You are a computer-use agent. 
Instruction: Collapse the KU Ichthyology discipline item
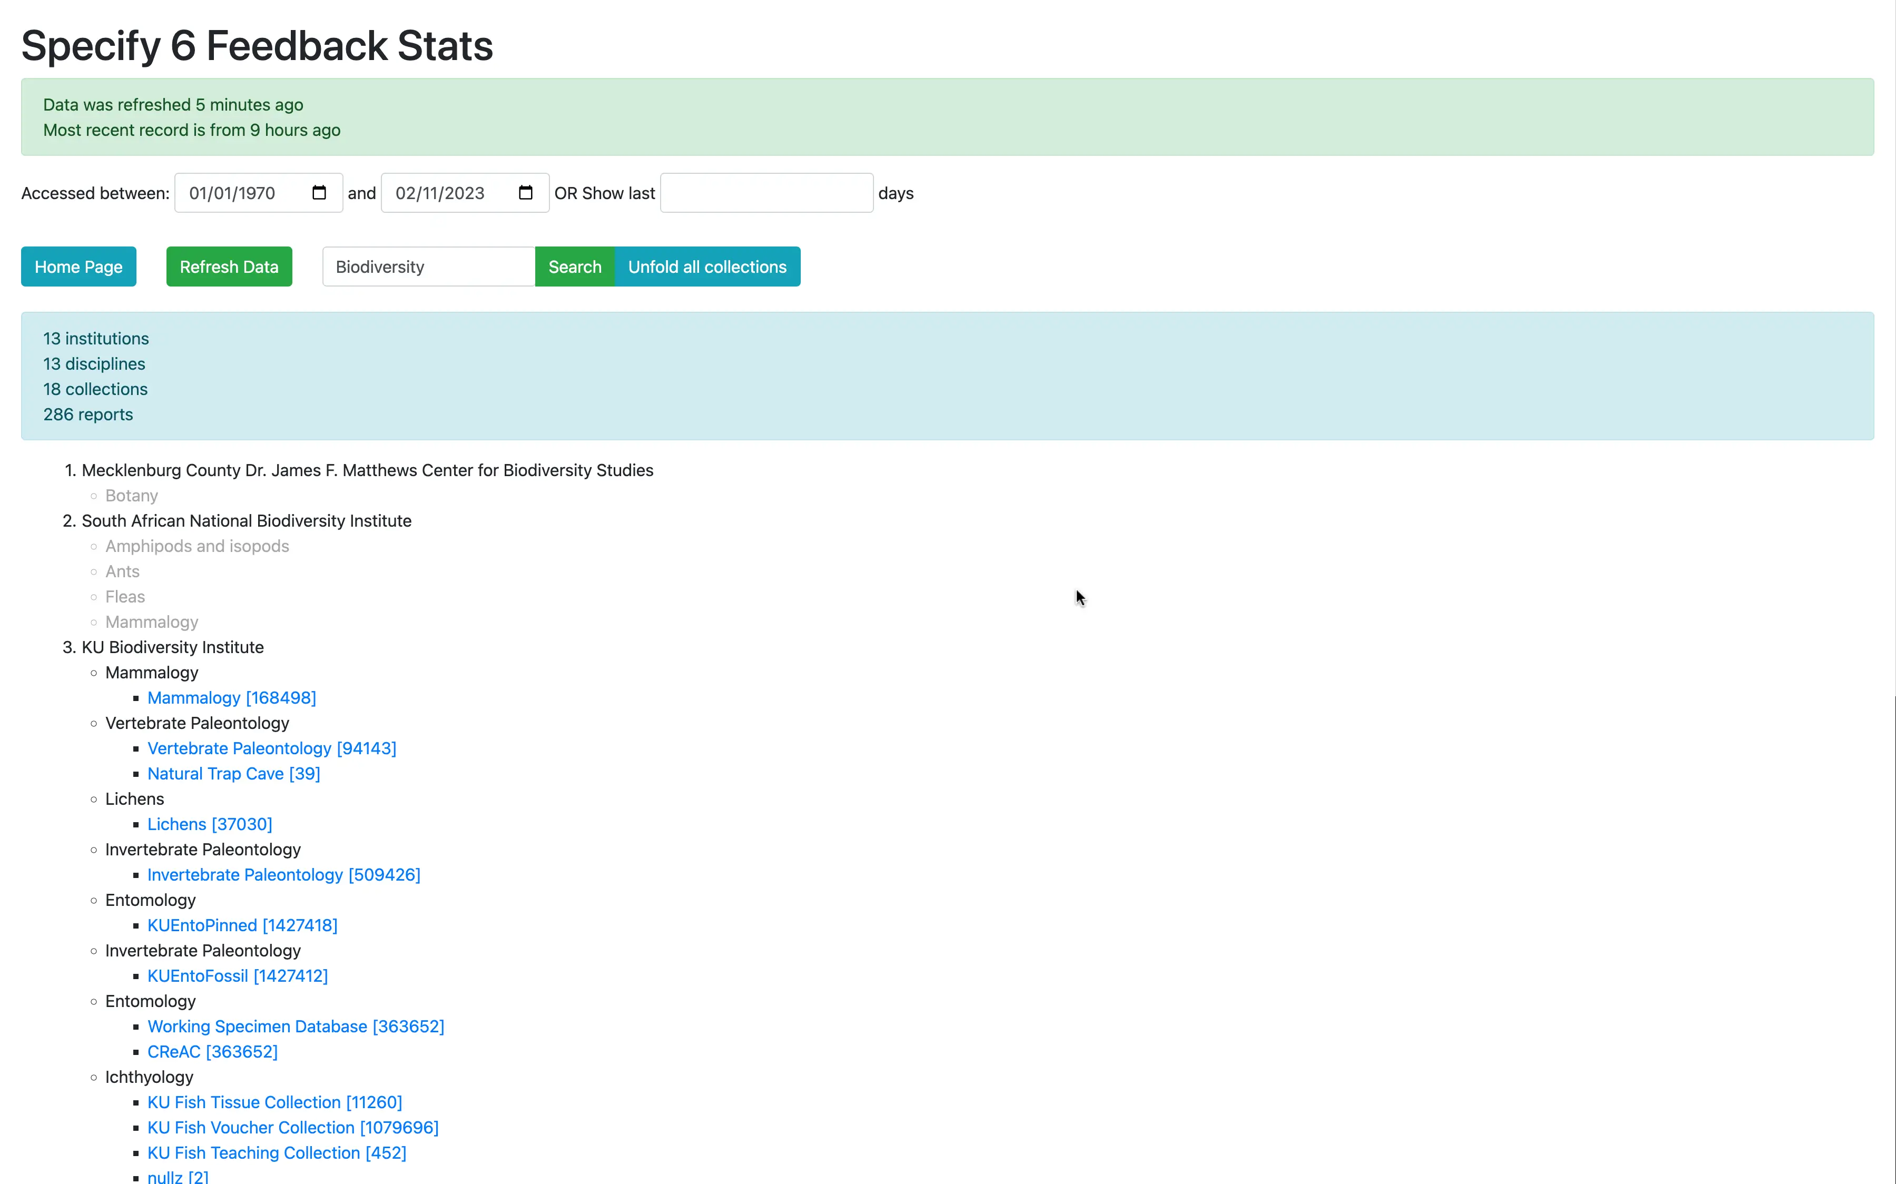pyautogui.click(x=149, y=1078)
